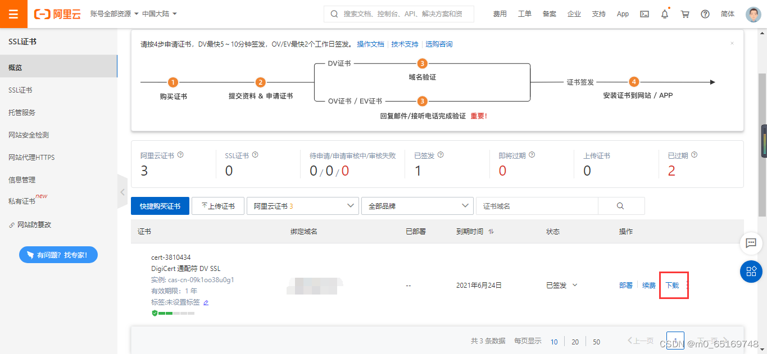Click 部署 for cert-3810434
The image size is (767, 354).
[x=626, y=286]
